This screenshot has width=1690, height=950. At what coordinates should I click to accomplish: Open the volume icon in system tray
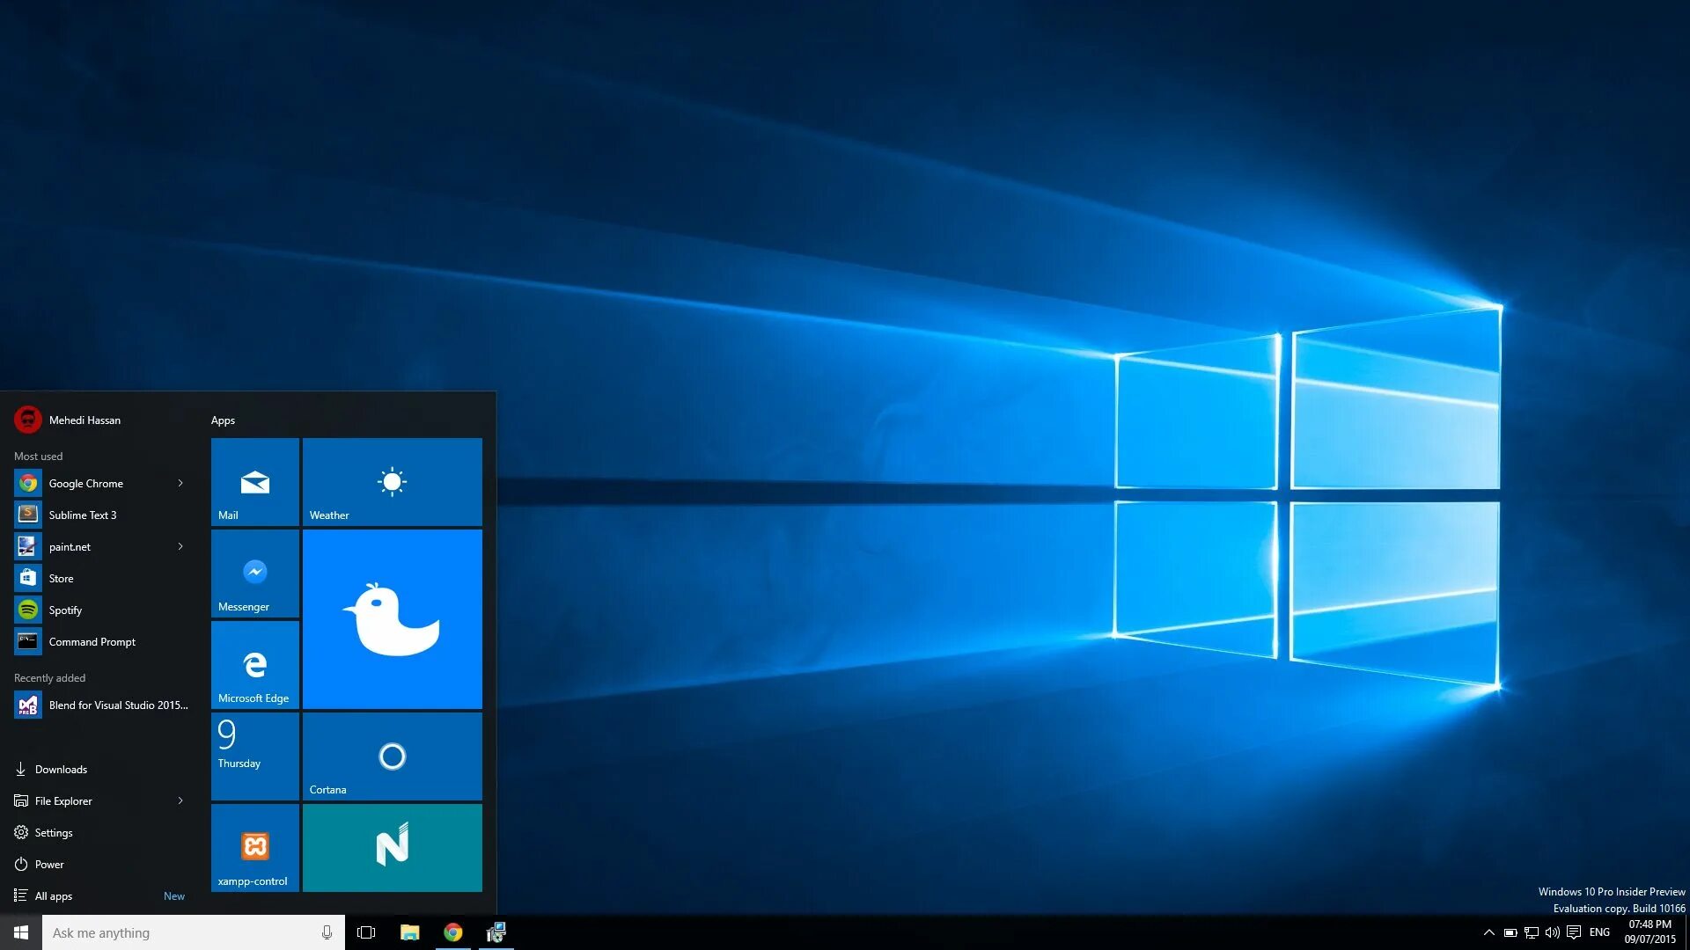point(1552,932)
